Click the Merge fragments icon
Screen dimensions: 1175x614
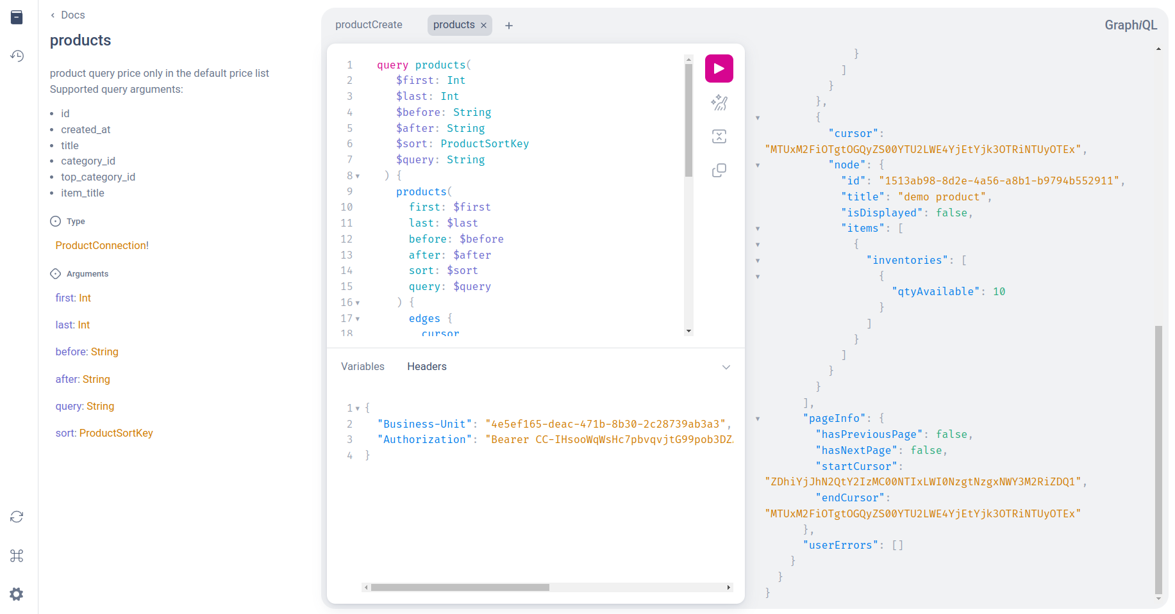719,136
